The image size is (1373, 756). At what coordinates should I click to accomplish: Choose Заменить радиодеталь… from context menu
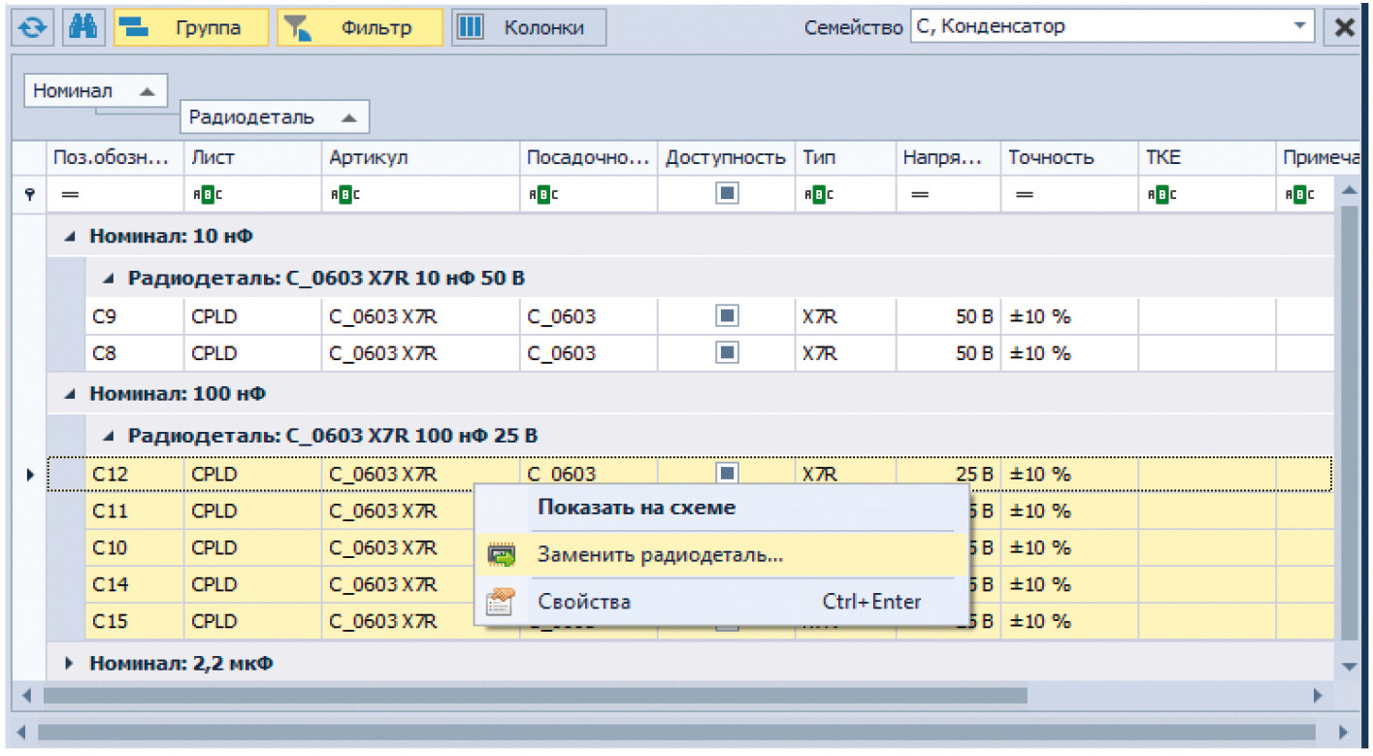point(722,555)
